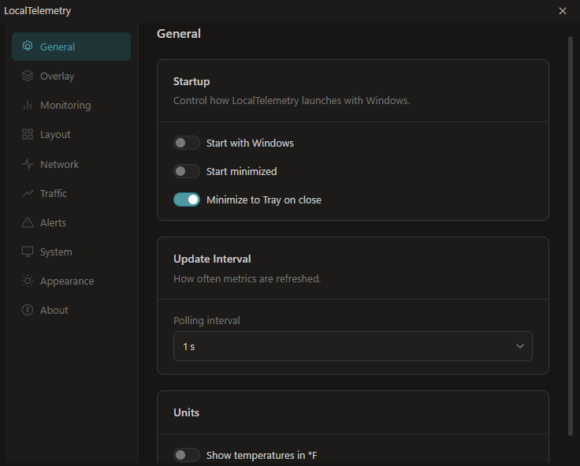
Task: Select the Traffic section
Action: click(x=71, y=193)
